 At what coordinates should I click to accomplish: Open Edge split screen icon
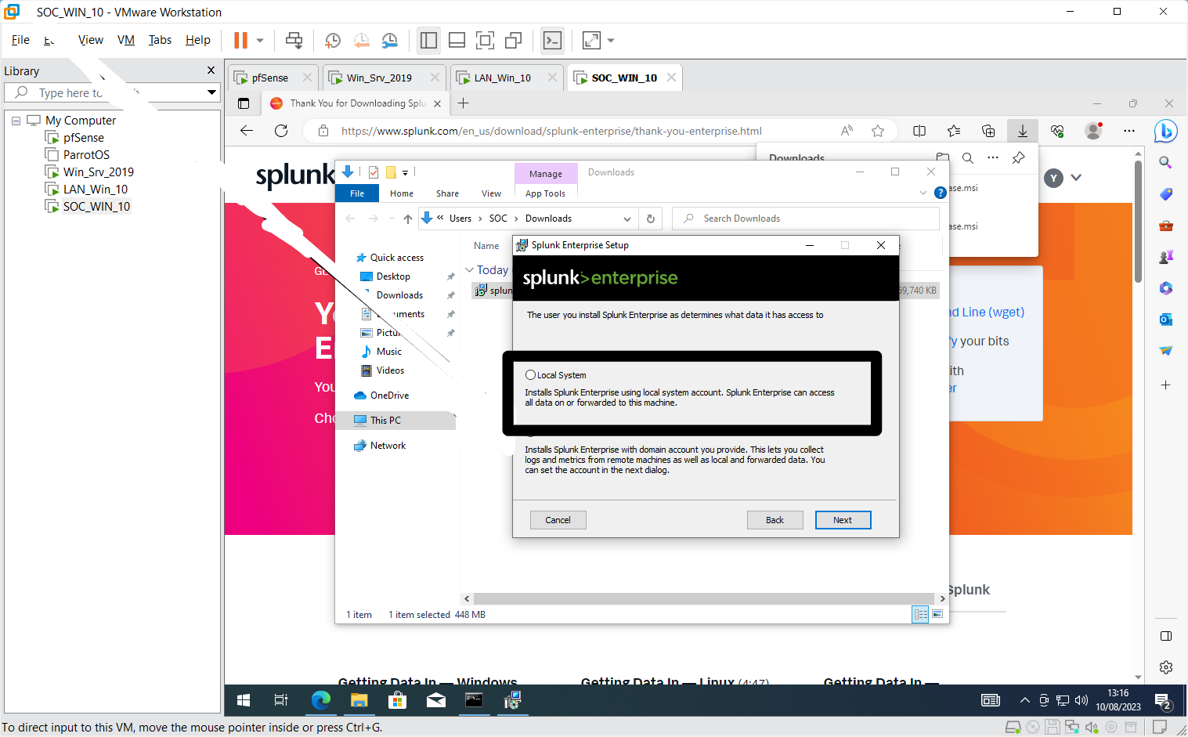[x=919, y=131]
